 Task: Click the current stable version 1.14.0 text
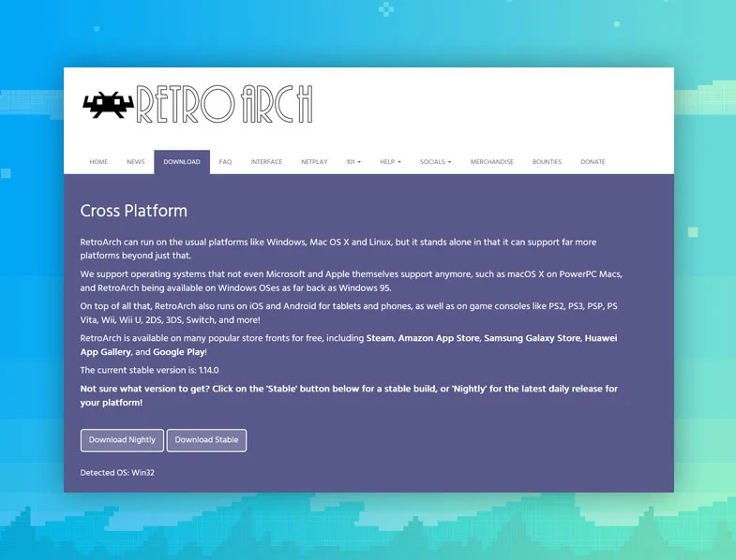coord(149,370)
